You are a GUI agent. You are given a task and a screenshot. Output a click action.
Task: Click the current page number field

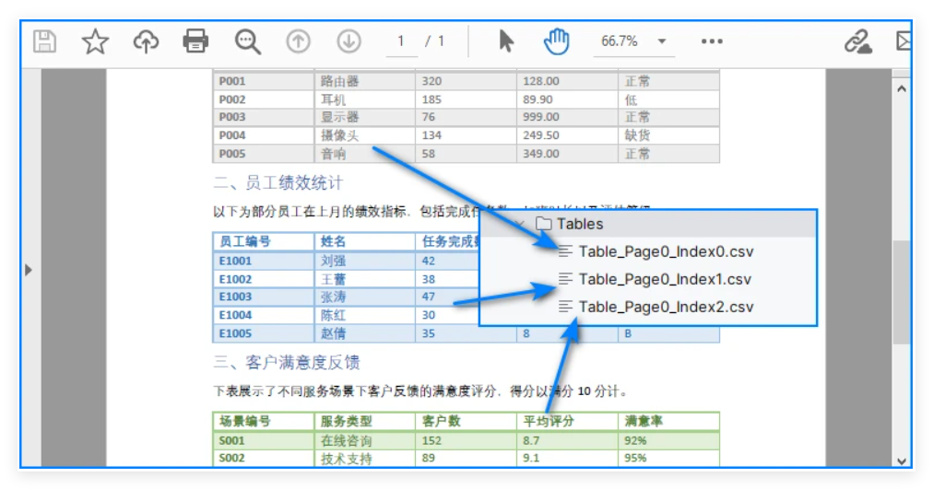(x=401, y=41)
